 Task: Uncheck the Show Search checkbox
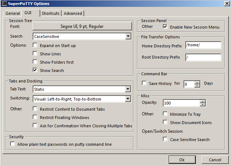(35, 70)
